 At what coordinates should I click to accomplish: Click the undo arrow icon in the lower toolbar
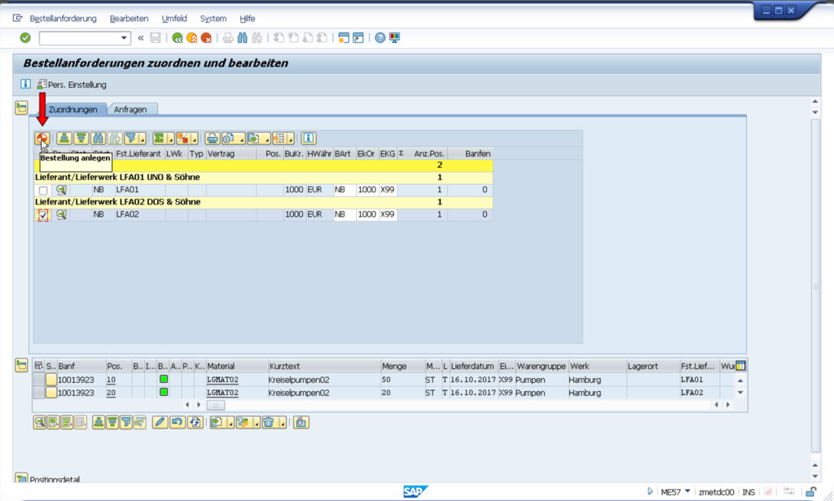pyautogui.click(x=177, y=422)
